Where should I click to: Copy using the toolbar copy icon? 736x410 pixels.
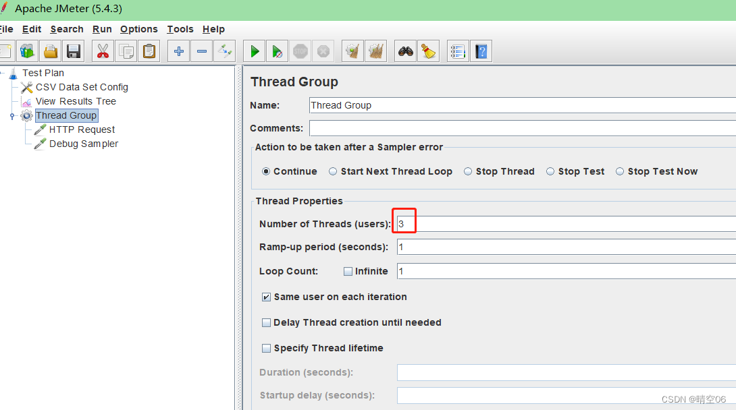[x=126, y=51]
